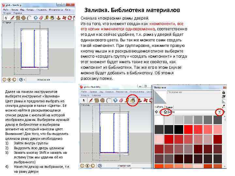Open the help question icon in upper status bar
The width and height of the screenshot is (235, 176).
tap(21, 80)
